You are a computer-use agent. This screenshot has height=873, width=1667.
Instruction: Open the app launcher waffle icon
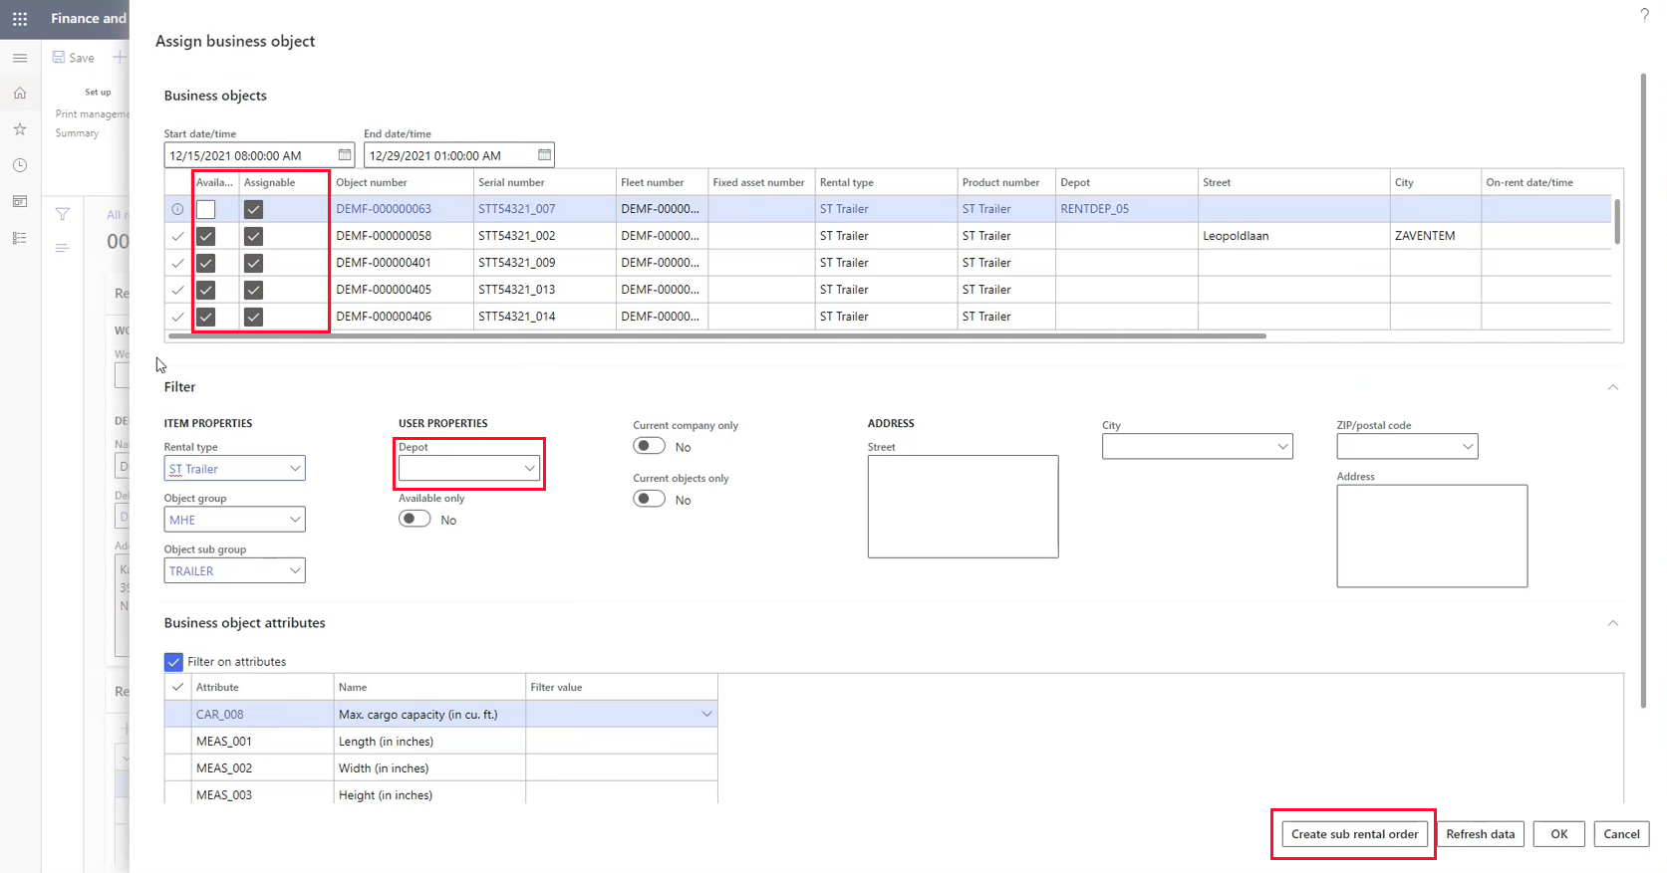(x=20, y=19)
